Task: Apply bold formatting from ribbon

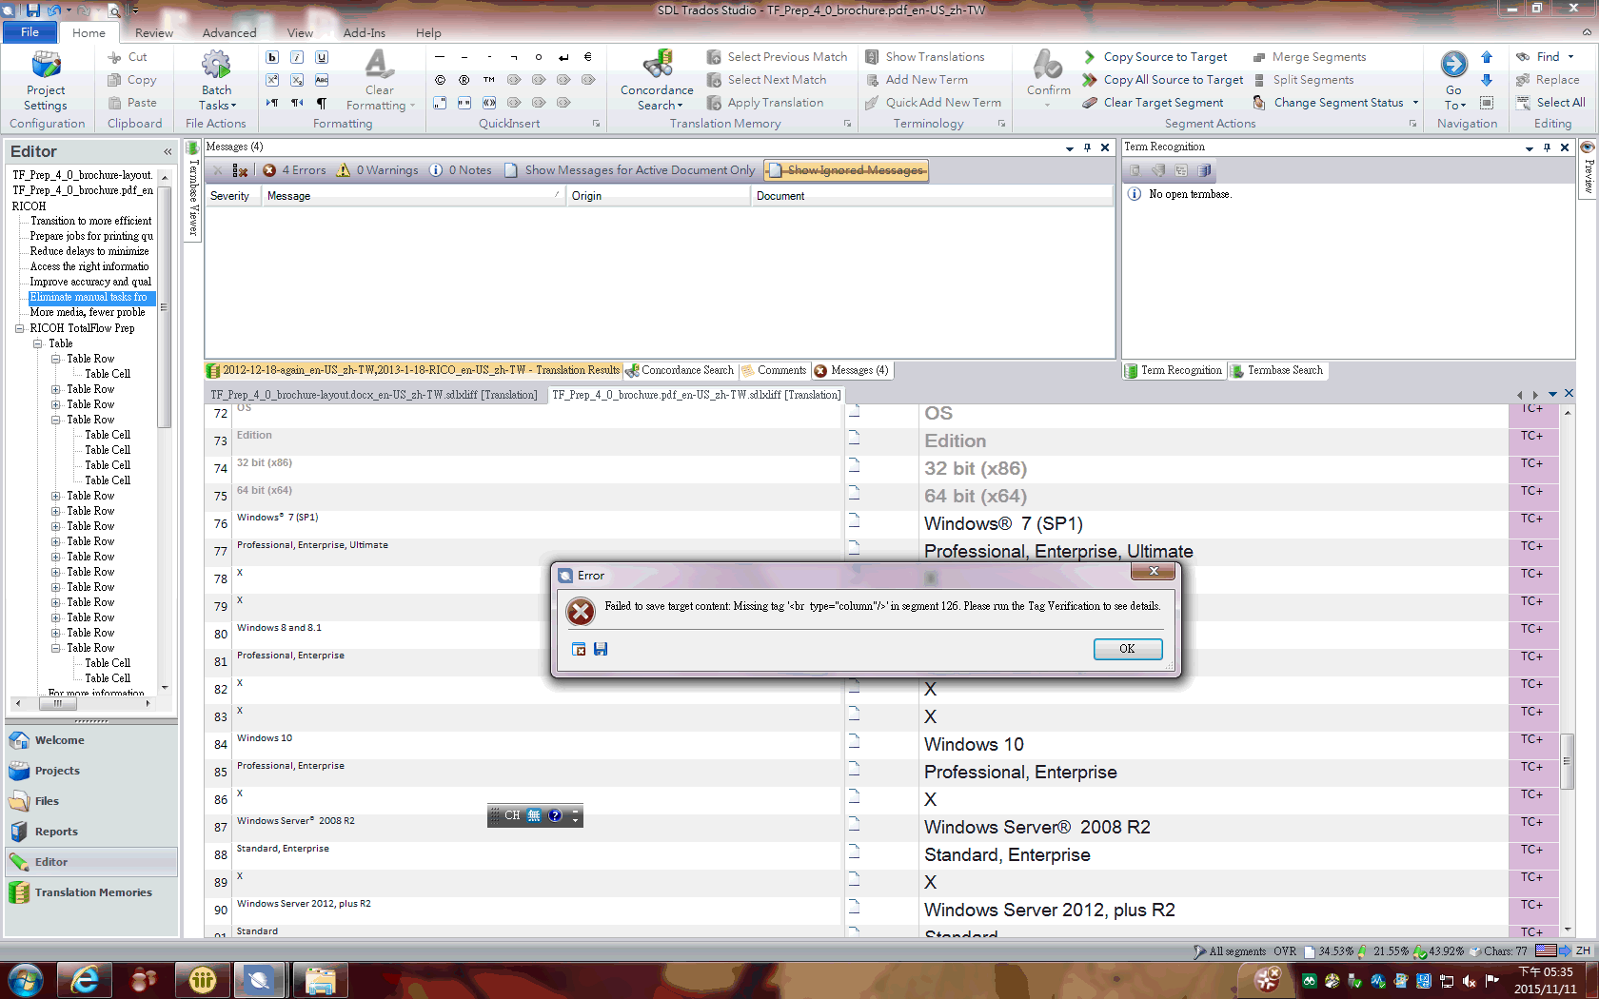Action: click(272, 57)
